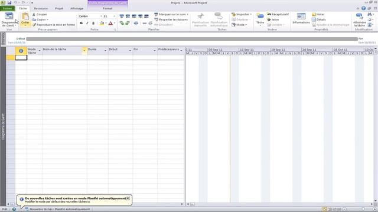The height and width of the screenshot is (212, 378).
Task: Open the Mode dropdown in Tâches group
Action: point(239,25)
